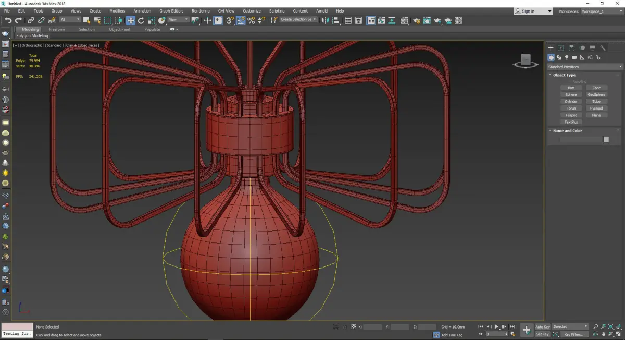This screenshot has width=625, height=340.
Task: Collapse the Object Type rollout
Action: (564, 75)
